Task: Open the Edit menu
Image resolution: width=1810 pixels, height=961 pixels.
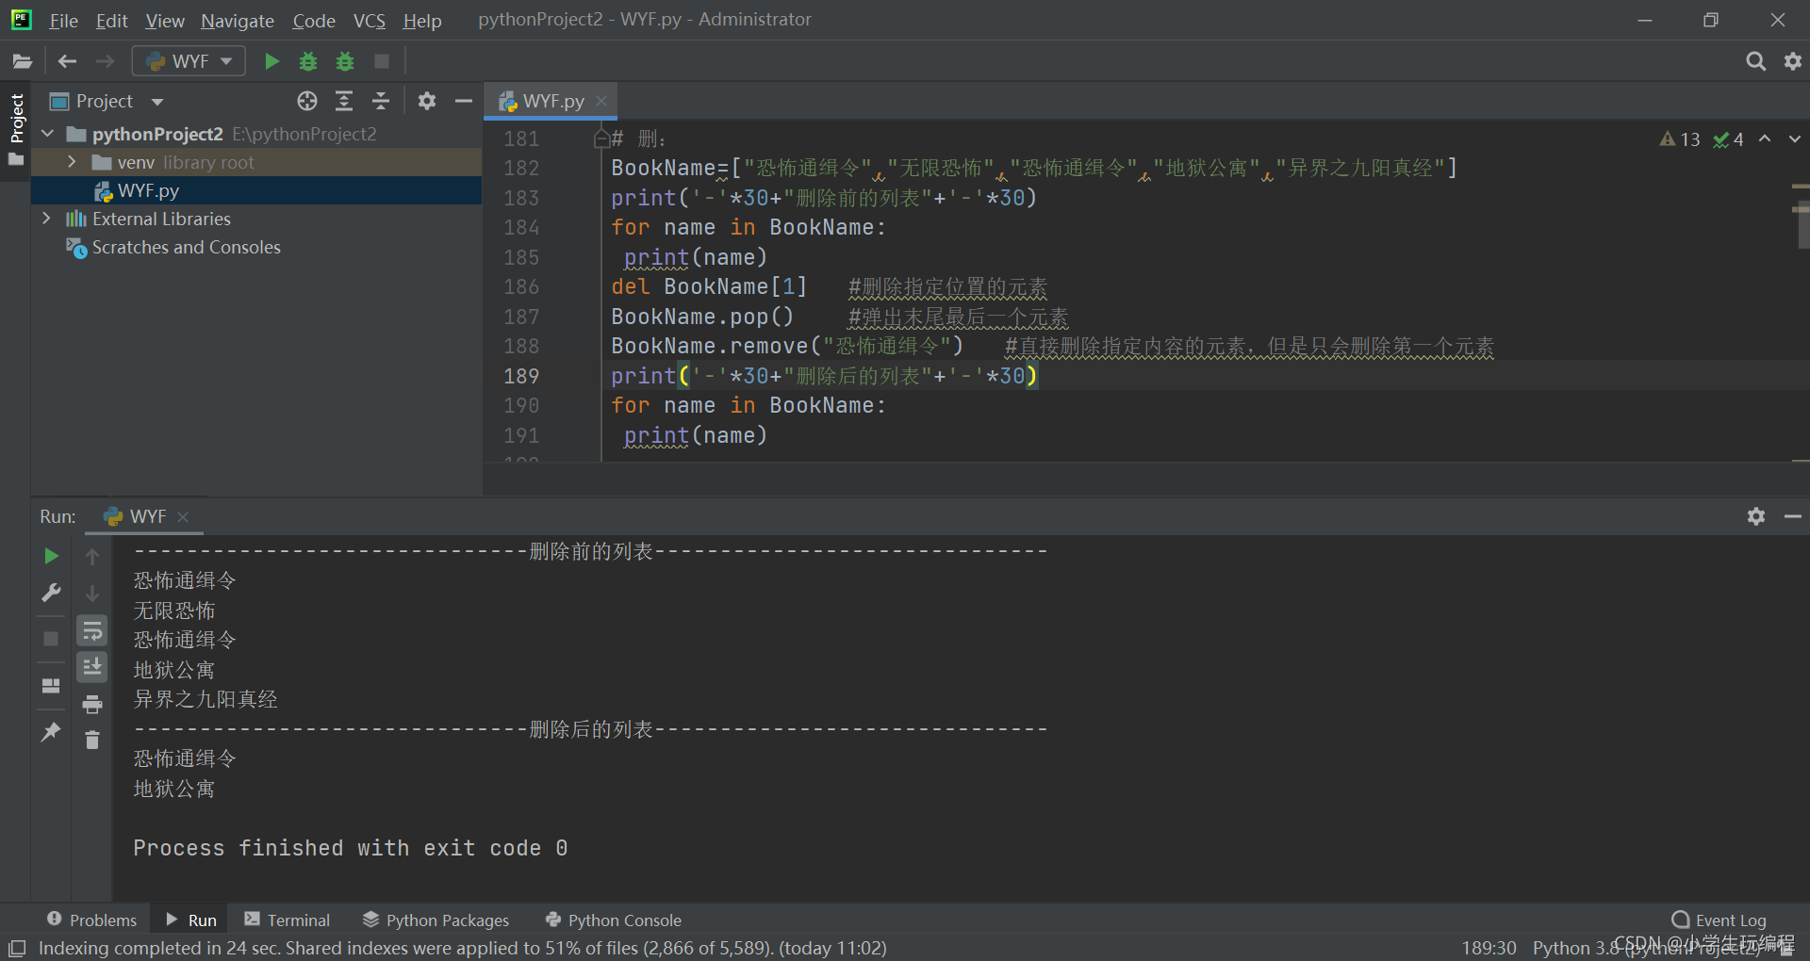Action: pyautogui.click(x=111, y=21)
